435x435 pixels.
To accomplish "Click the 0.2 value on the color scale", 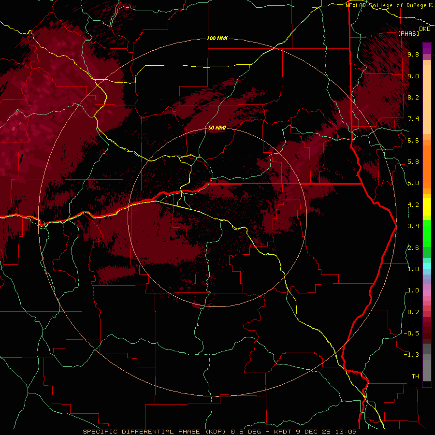I will tap(413, 312).
